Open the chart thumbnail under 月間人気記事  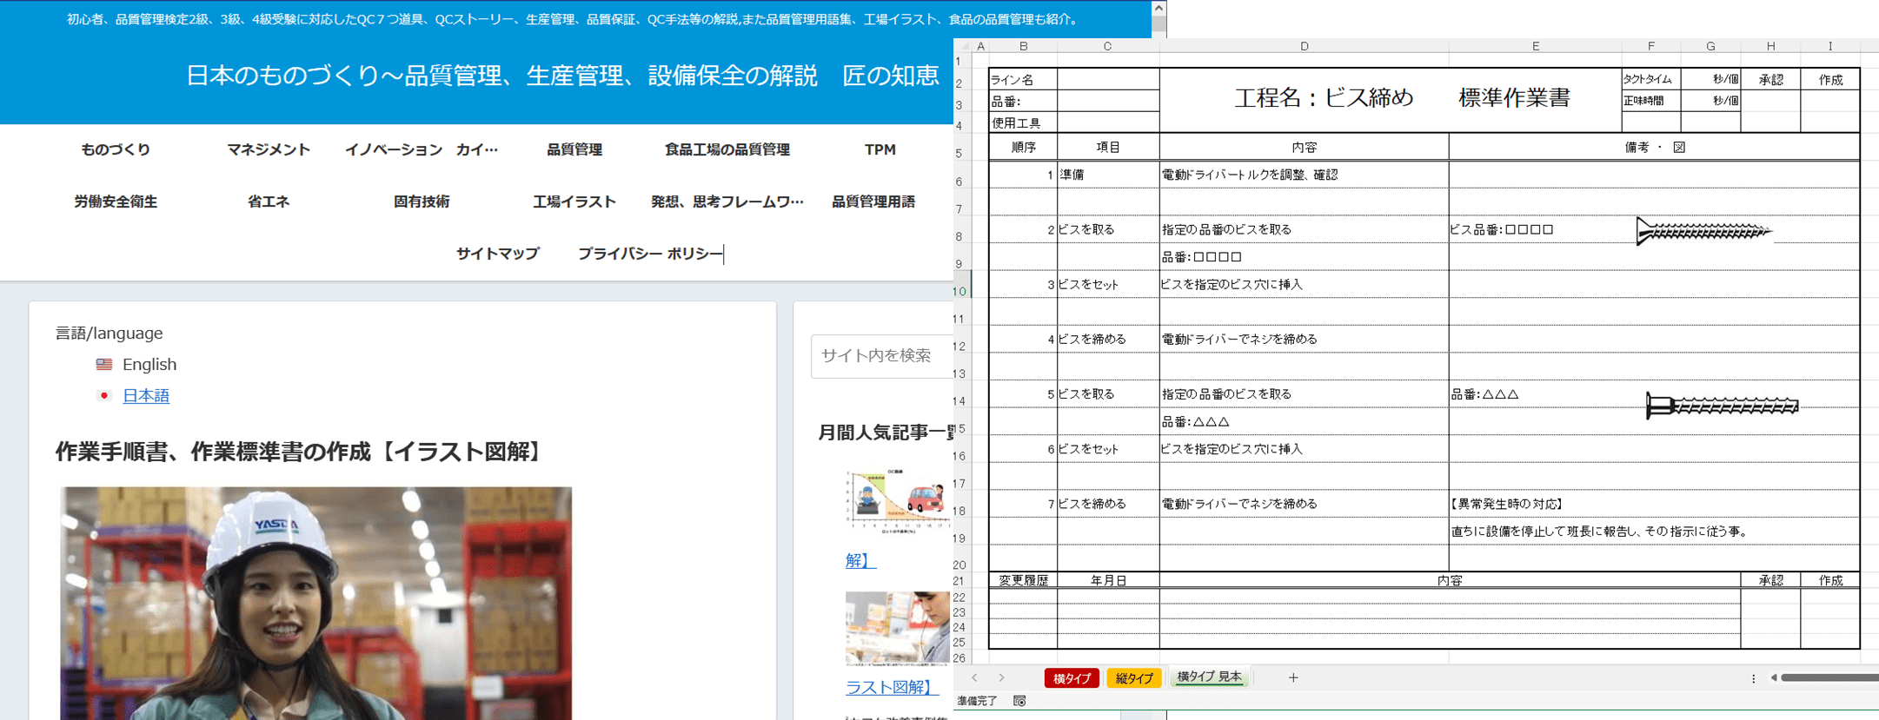click(x=899, y=502)
